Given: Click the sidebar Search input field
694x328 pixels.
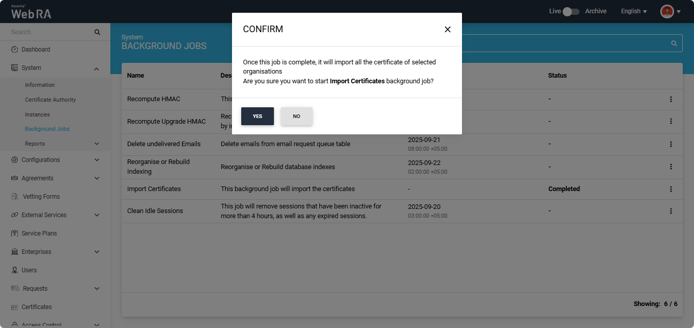Looking at the screenshot, I should point(51,32).
